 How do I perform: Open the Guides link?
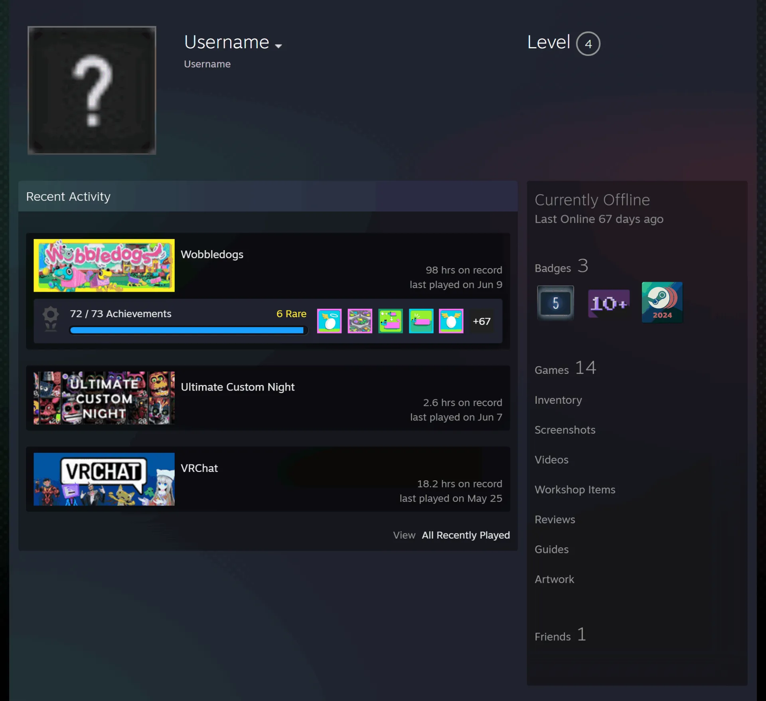coord(551,549)
